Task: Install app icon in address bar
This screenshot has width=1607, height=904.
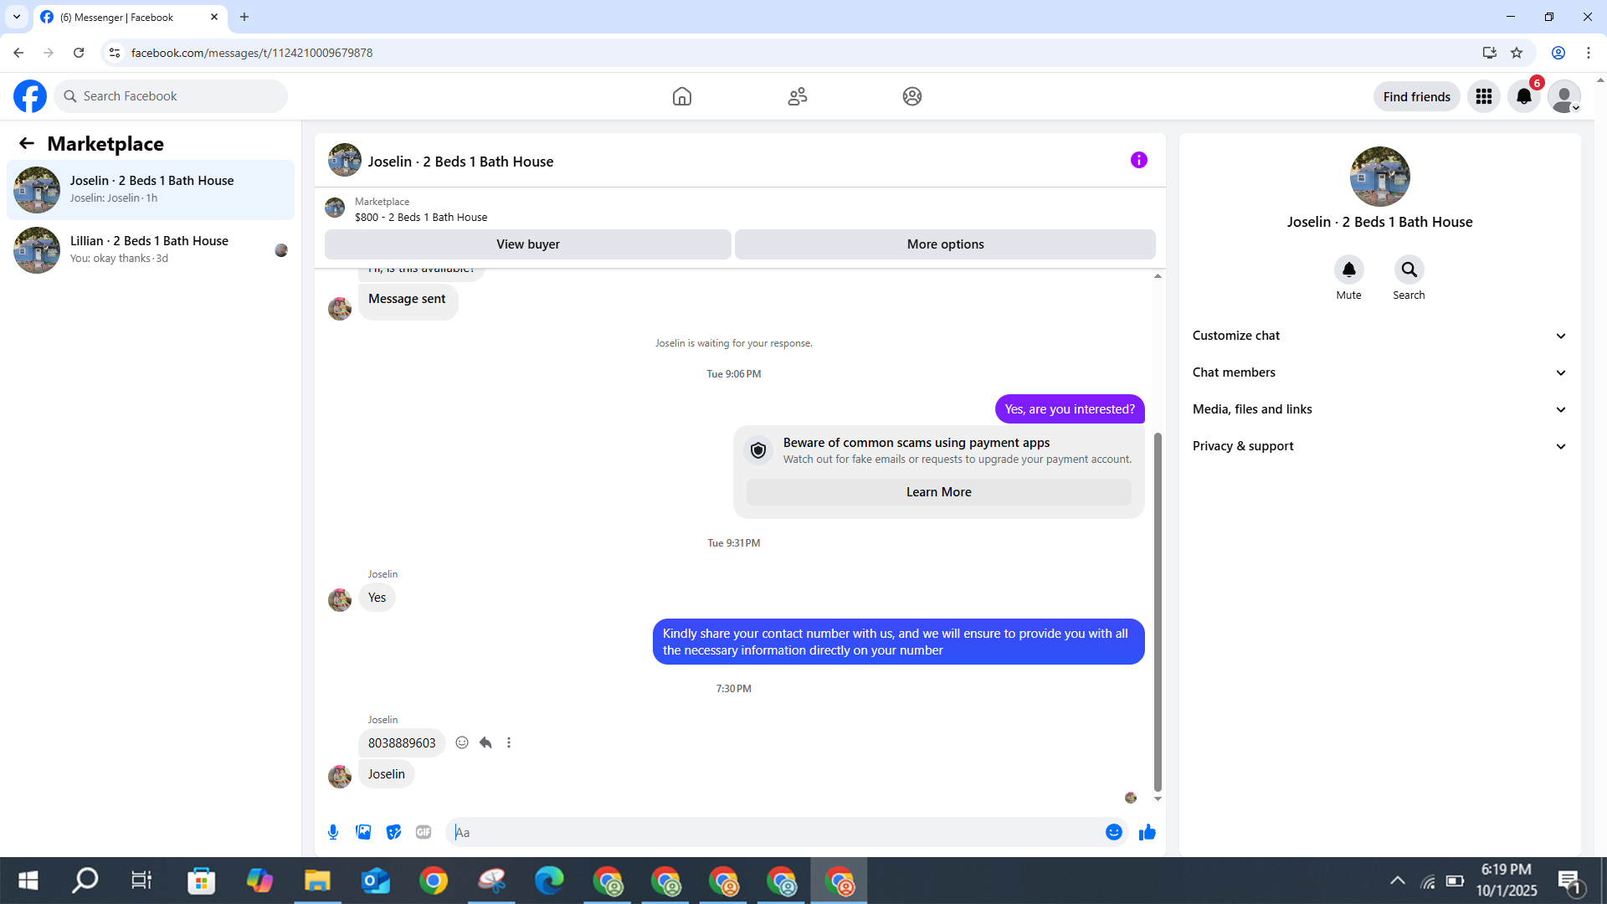Action: click(x=1490, y=53)
